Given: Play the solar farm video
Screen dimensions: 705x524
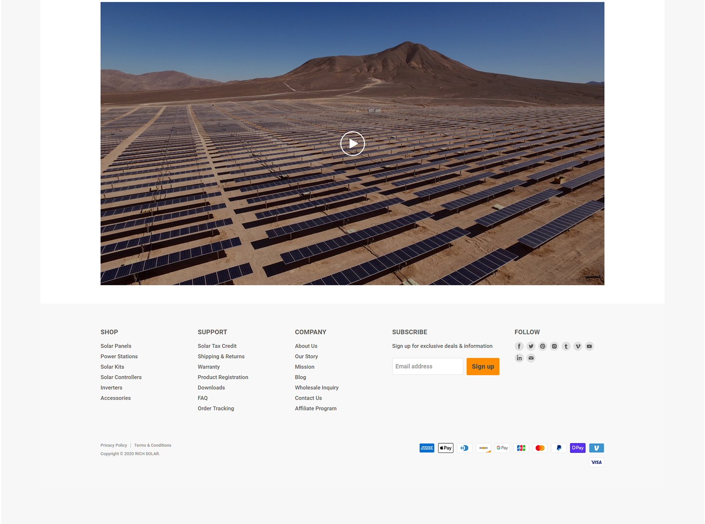Looking at the screenshot, I should point(352,144).
